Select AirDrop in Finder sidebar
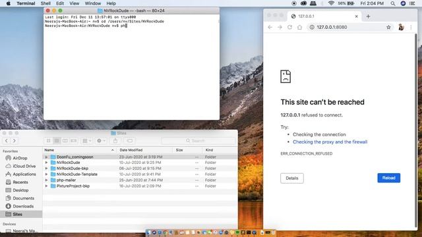 pos(20,158)
